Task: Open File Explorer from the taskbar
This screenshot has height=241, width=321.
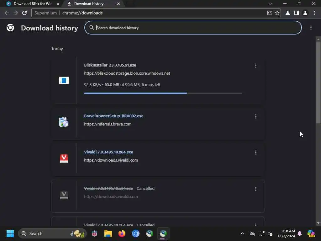Action: click(x=108, y=233)
